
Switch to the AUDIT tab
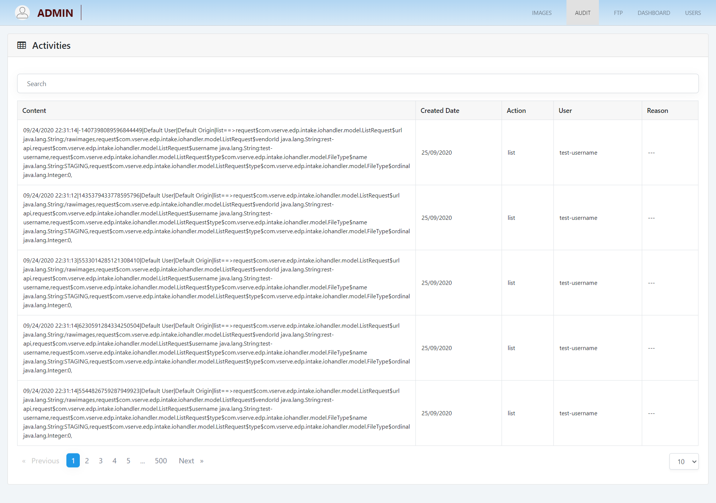pos(582,13)
